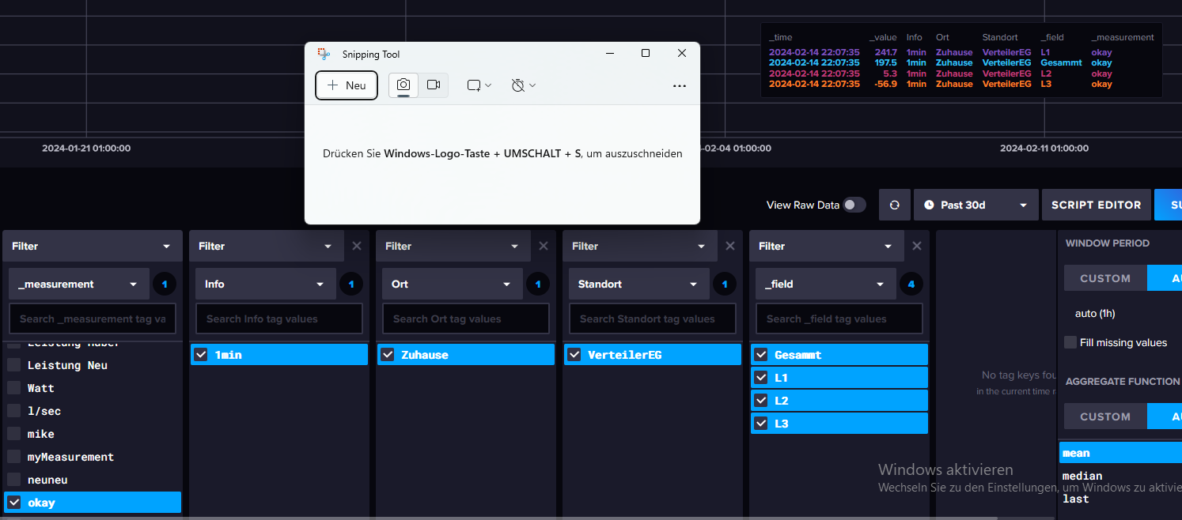
Task: Focus the Search _measurement tag values field
Action: click(93, 318)
